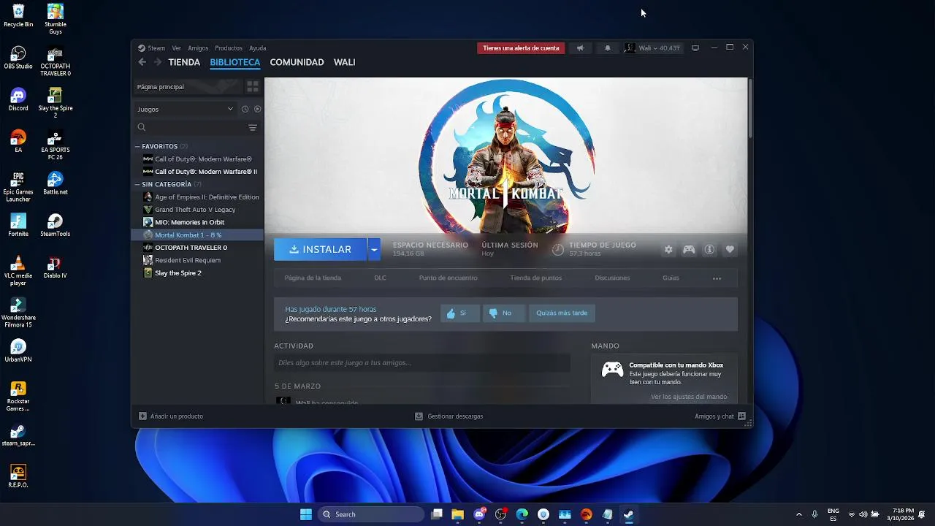Screen dimensions: 935x526
Task: Click the Steam page vertical scrollbar
Action: pyautogui.click(x=750, y=110)
